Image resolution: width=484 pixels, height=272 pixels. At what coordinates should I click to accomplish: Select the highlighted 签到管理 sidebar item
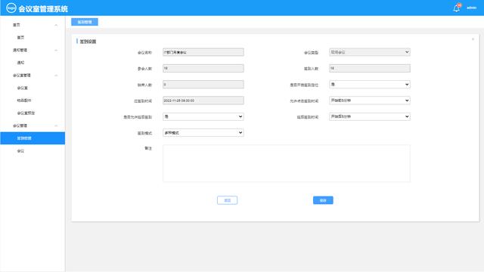pyautogui.click(x=33, y=138)
